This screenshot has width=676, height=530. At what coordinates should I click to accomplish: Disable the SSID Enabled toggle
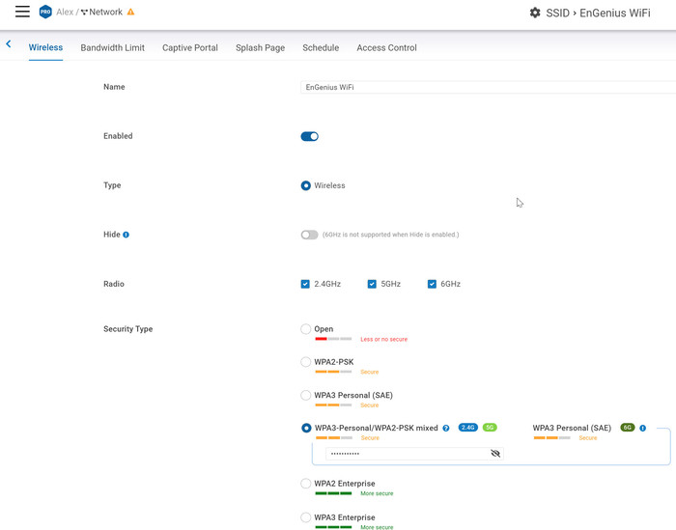309,136
